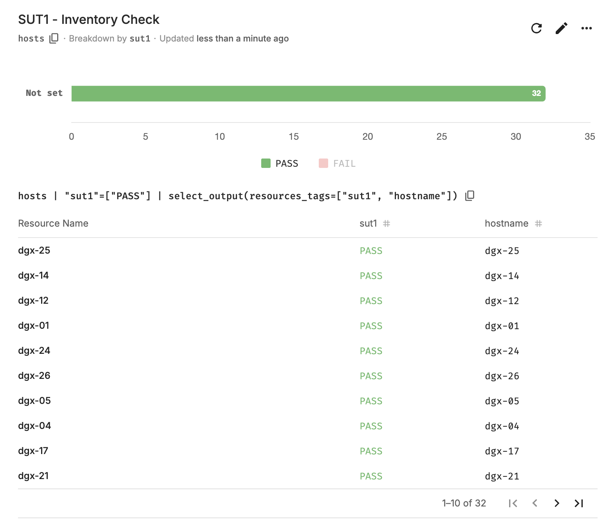
Task: Copy the hosts query in the subtitle
Action: (54, 38)
